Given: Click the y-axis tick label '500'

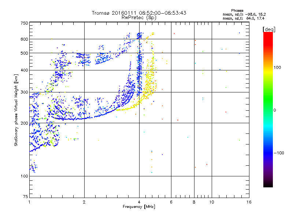Looking at the screenshot, I should coord(25,53).
